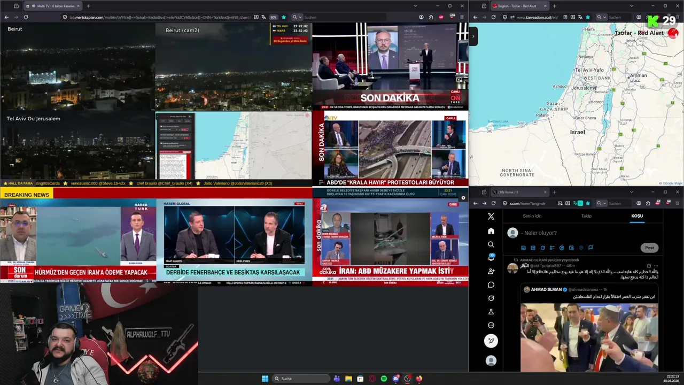Open X profile person icon
This screenshot has width=684, height=385.
491,312
